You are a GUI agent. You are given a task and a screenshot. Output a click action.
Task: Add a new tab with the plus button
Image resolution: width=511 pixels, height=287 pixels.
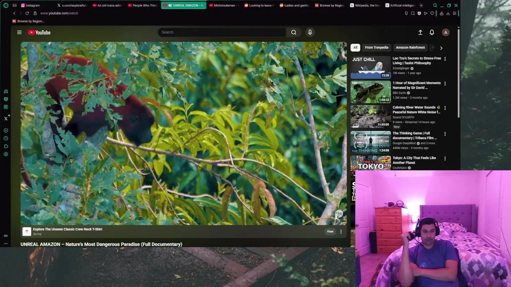(421, 5)
